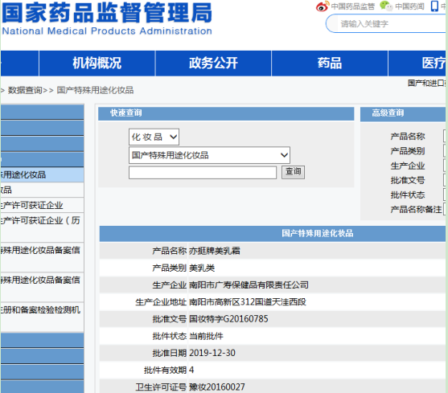Click the 请输入关键字 site search box
448x393 pixels.
click(387, 23)
